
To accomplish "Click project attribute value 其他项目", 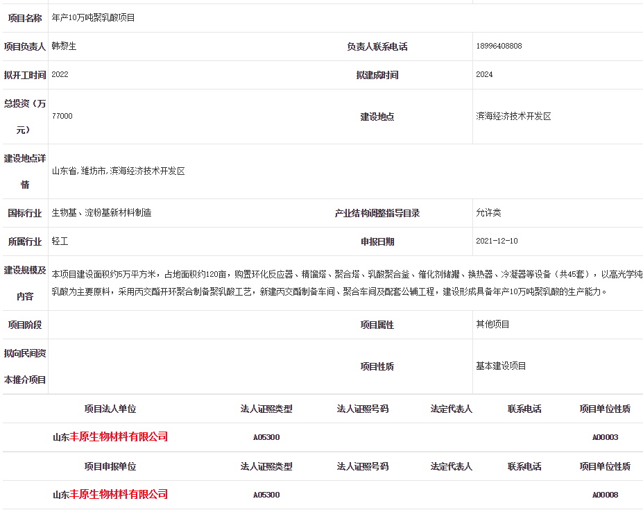I will coord(492,324).
